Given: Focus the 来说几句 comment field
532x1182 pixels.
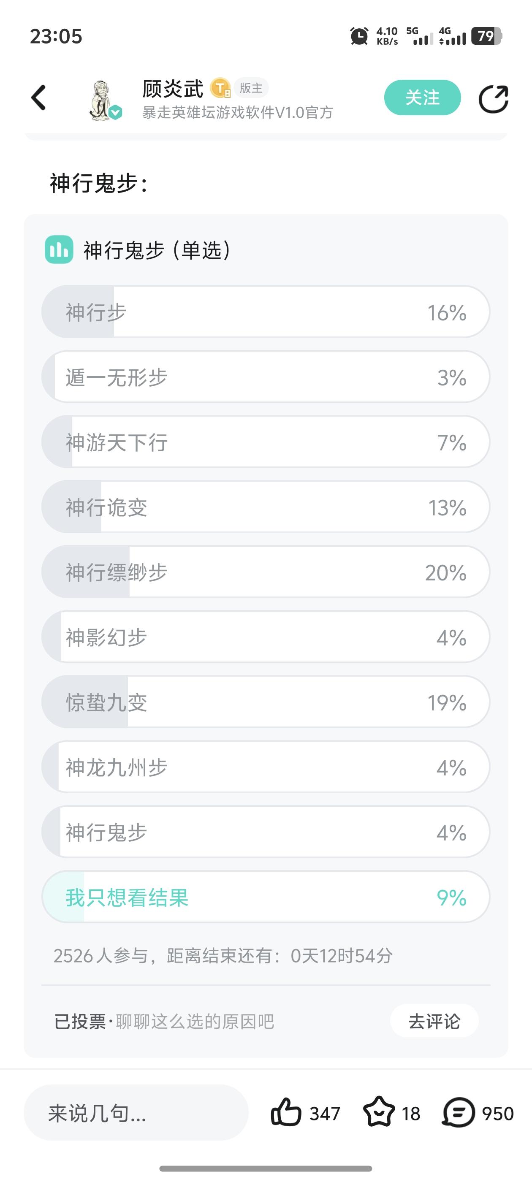Looking at the screenshot, I should [x=136, y=1113].
